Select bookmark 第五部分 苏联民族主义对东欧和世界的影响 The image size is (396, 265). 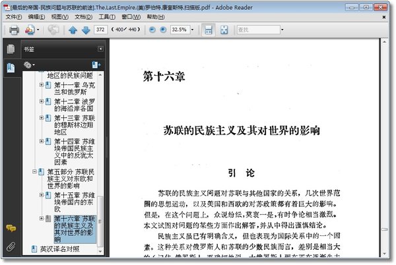click(71, 179)
